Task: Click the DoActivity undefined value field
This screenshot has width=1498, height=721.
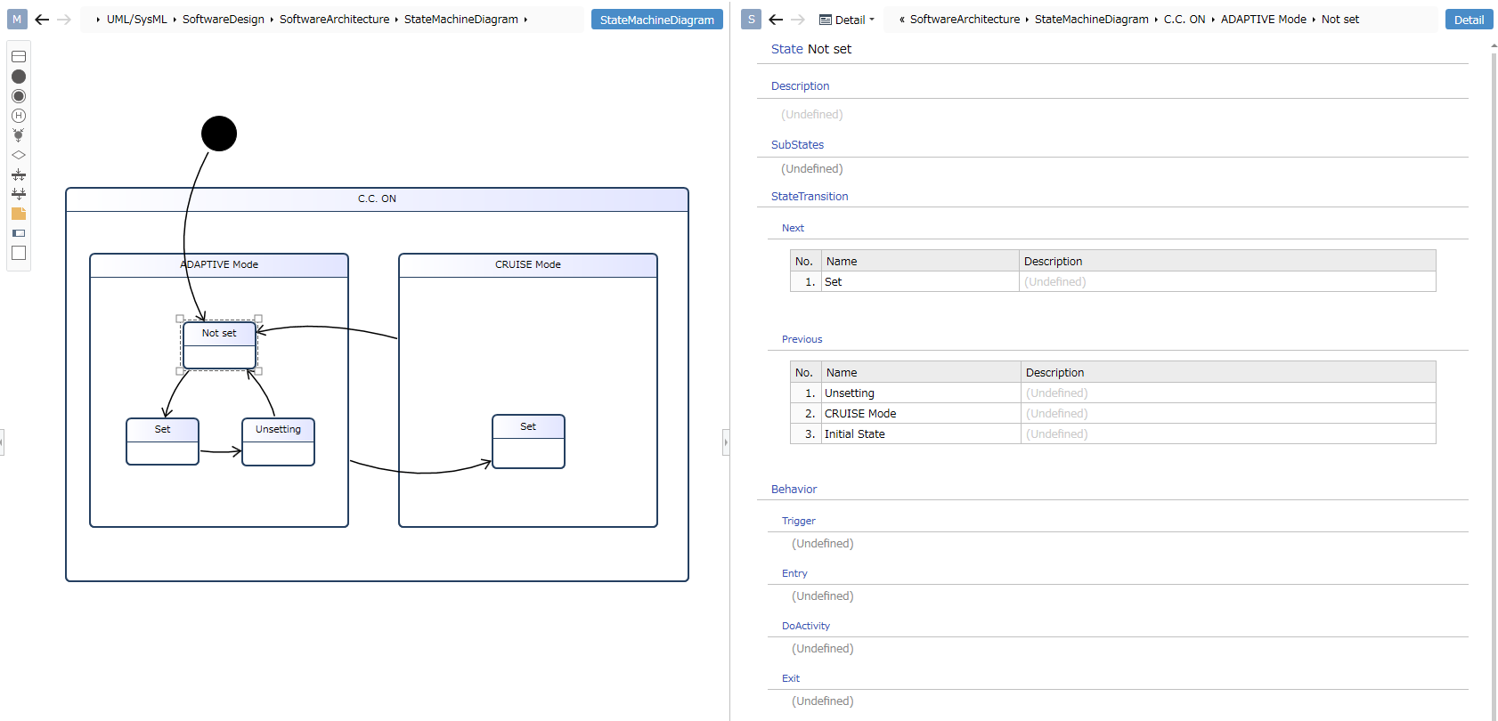Action: click(823, 649)
